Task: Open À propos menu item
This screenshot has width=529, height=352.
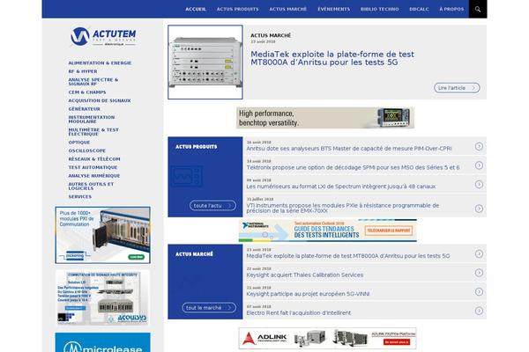Action: click(451, 9)
